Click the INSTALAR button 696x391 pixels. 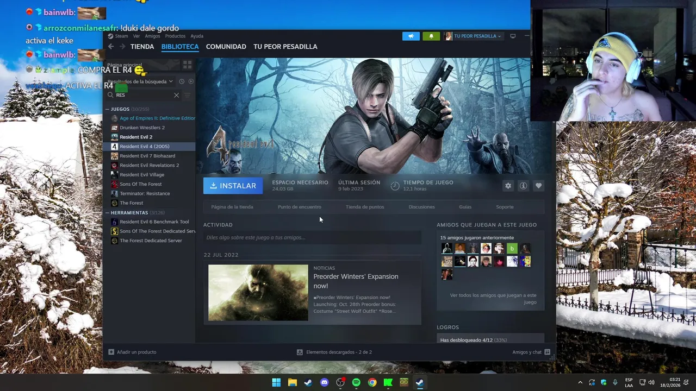pyautogui.click(x=233, y=186)
